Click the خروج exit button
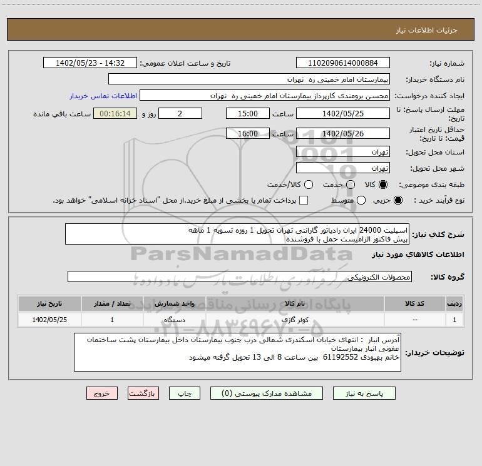 click(102, 393)
